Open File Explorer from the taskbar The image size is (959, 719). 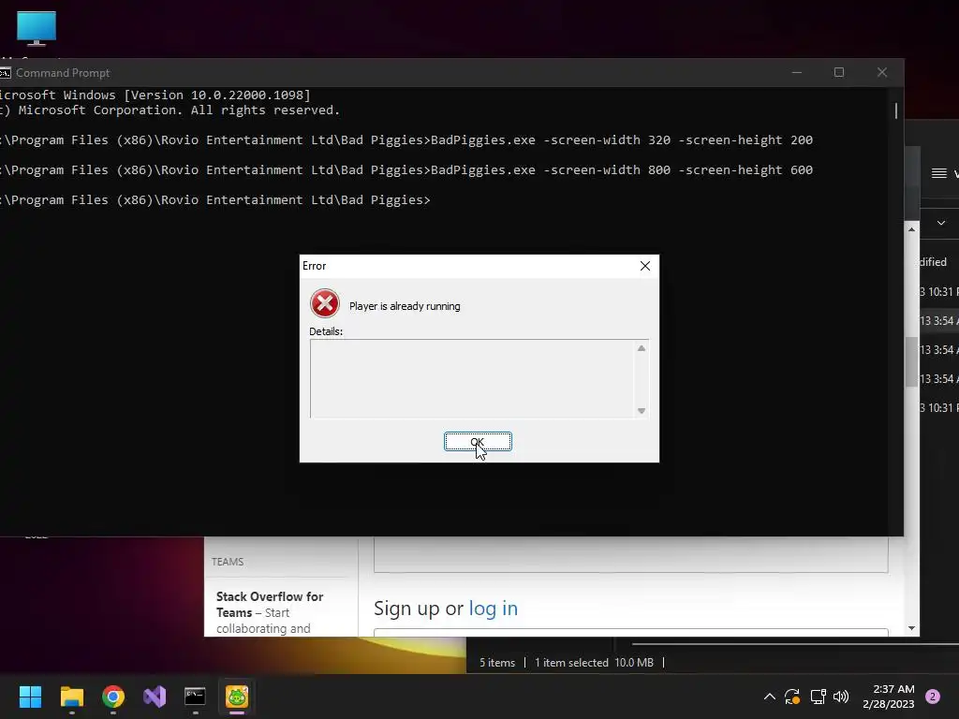(71, 697)
